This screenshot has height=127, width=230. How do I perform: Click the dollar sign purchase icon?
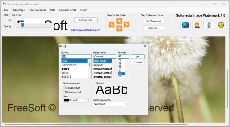pos(209,25)
